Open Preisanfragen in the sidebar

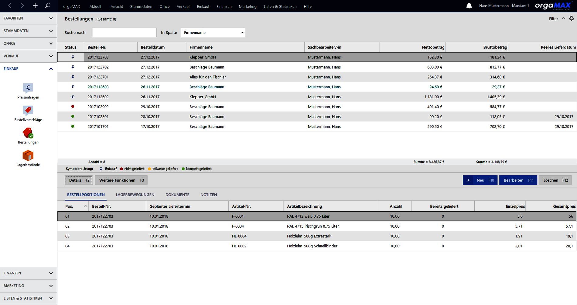pyautogui.click(x=28, y=91)
